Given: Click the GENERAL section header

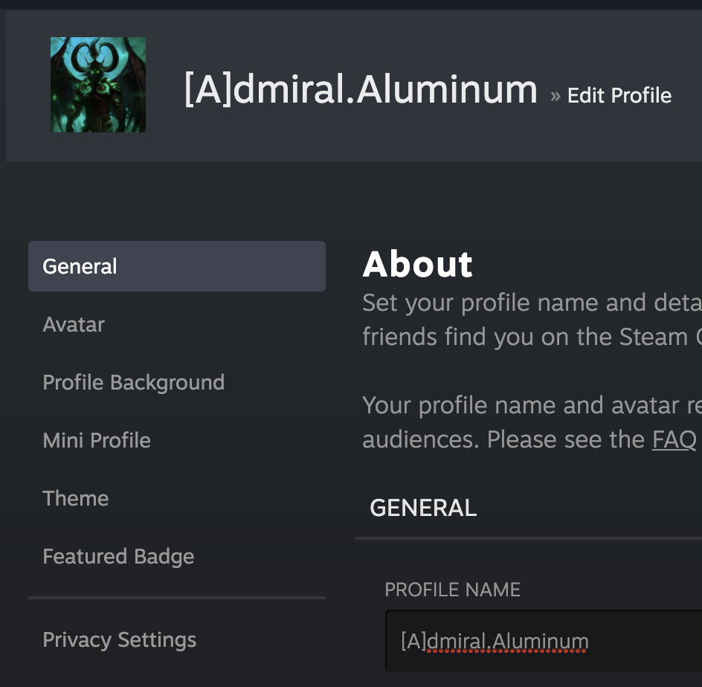Looking at the screenshot, I should pos(423,508).
